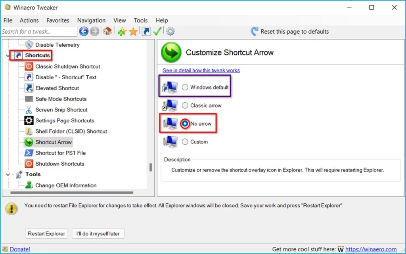Viewport: 406px width, 254px height.
Task: Click the green checkmark toolbar icon
Action: pyautogui.click(x=157, y=32)
